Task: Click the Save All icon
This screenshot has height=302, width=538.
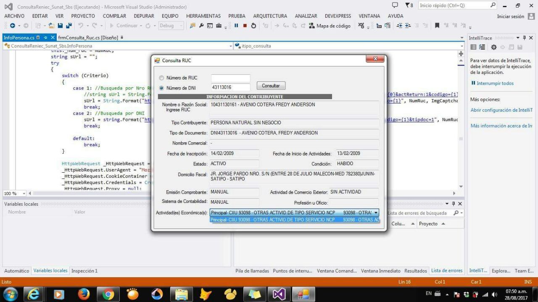Action: [69, 26]
